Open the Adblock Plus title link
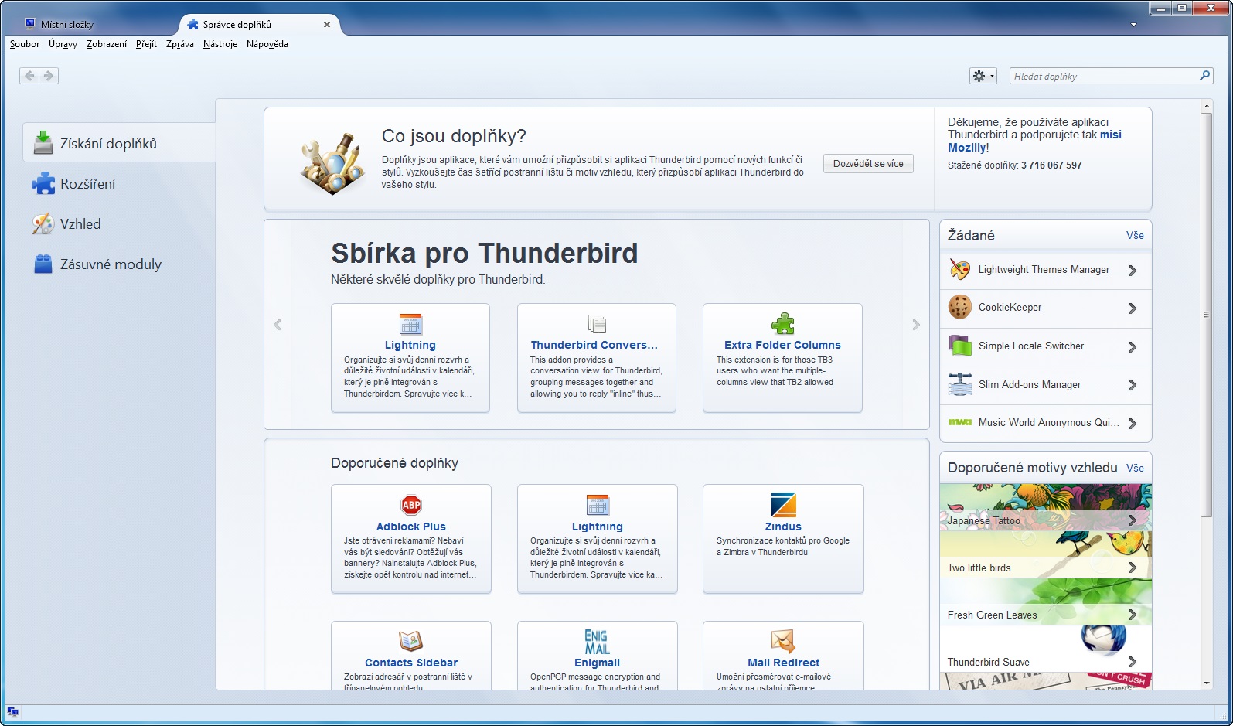 click(x=411, y=527)
